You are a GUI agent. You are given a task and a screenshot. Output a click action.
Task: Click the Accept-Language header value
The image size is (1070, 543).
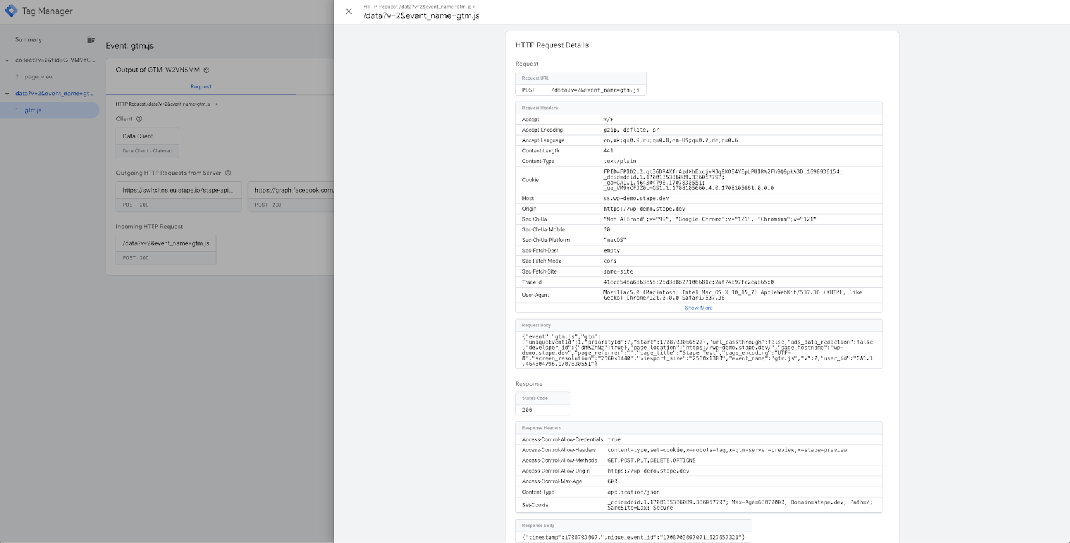670,140
